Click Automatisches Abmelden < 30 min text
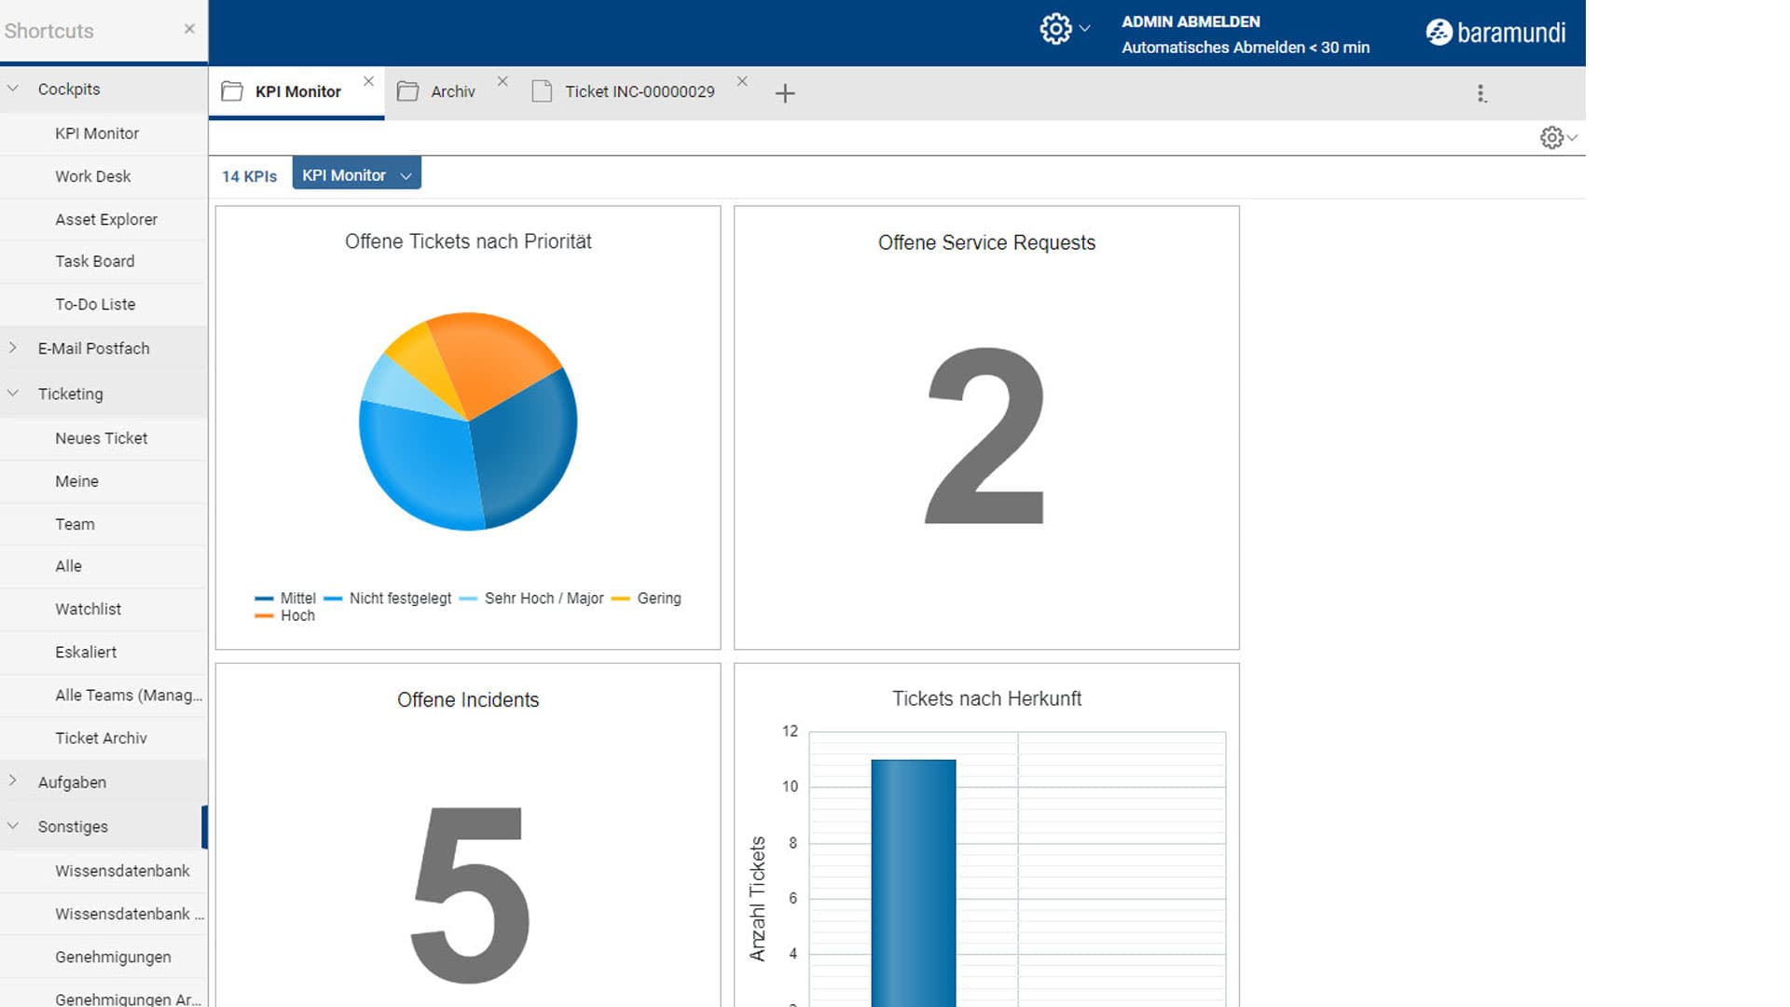This screenshot has width=1790, height=1007. (1246, 47)
